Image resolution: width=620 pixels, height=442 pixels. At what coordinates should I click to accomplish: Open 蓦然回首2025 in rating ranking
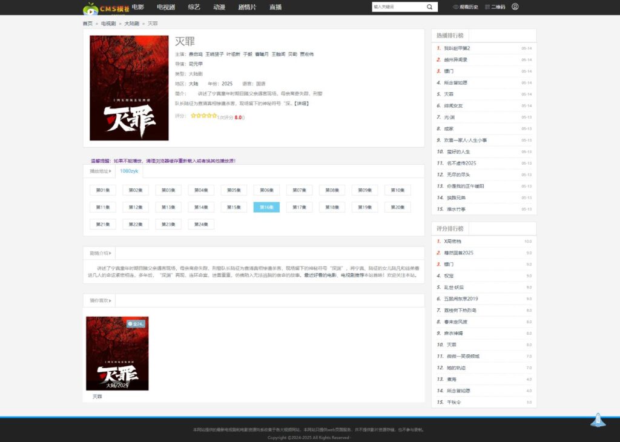point(459,252)
